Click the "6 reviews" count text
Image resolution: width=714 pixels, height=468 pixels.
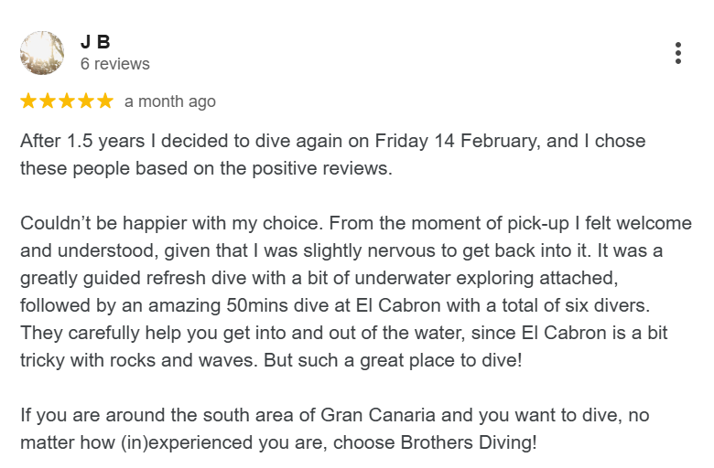click(x=114, y=64)
